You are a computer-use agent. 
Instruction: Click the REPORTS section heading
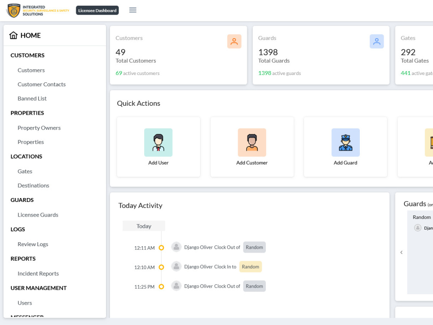point(23,259)
